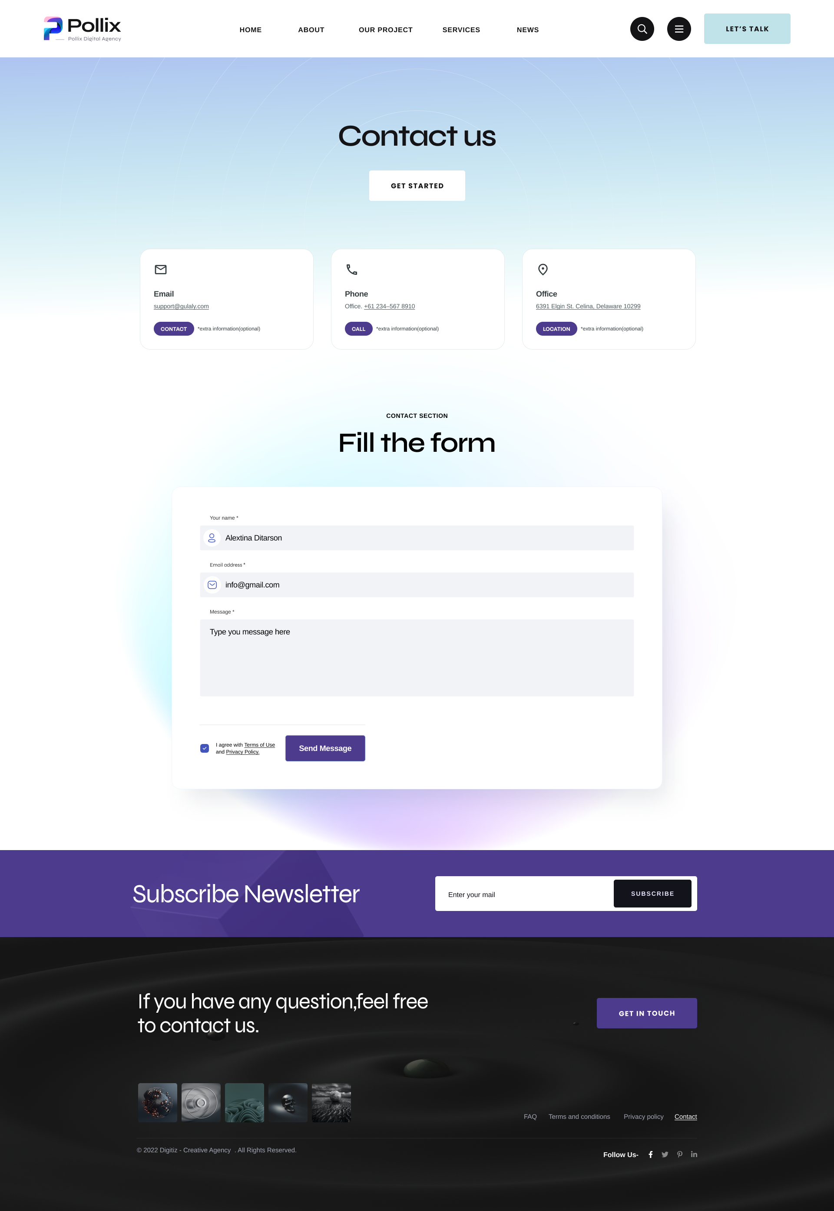The height and width of the screenshot is (1211, 834).
Task: Select the ABOUT menu tab
Action: 311,30
